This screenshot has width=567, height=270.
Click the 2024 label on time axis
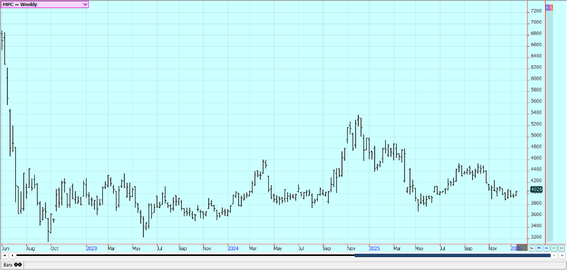tap(233, 247)
